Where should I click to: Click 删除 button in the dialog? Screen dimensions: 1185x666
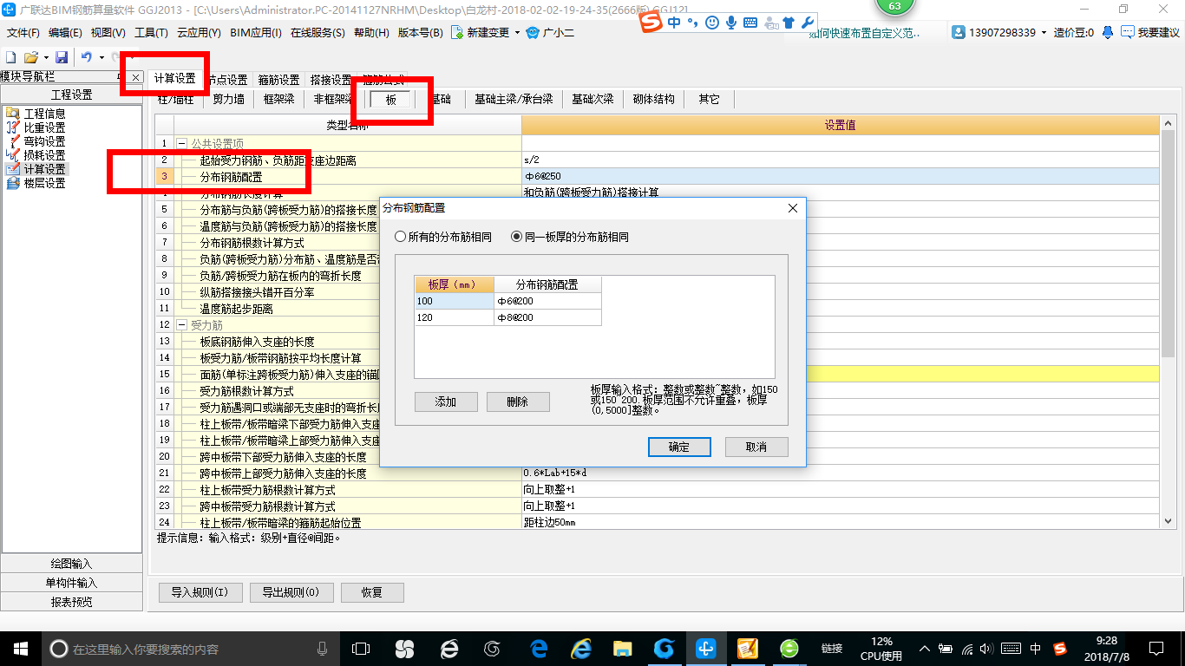tap(518, 402)
